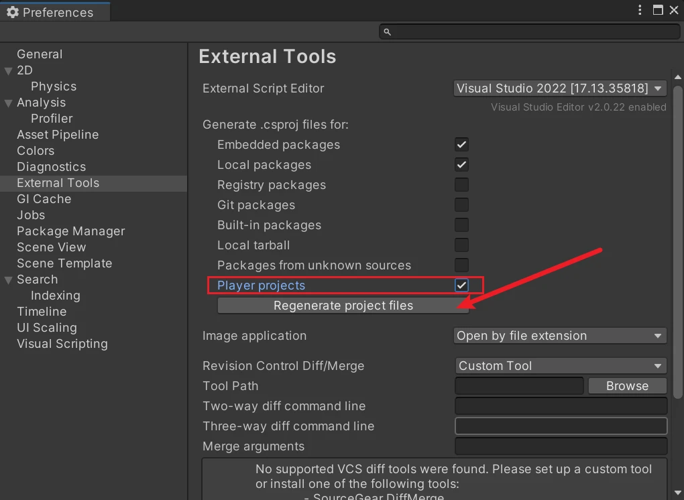This screenshot has width=684, height=500.
Task: Select Indexing under Search
Action: 56,296
